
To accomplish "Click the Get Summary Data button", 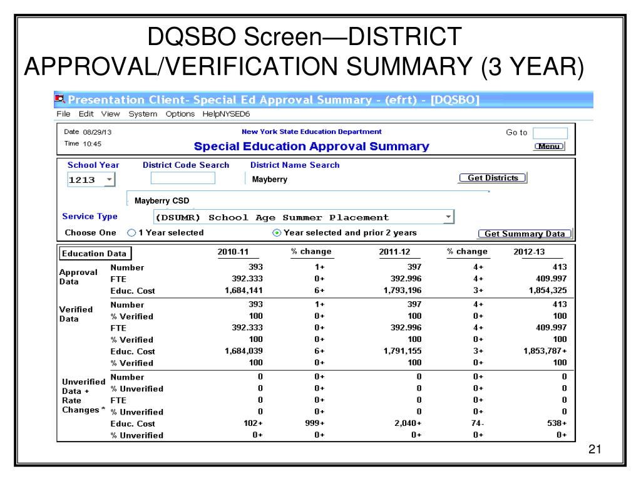I will [x=525, y=234].
